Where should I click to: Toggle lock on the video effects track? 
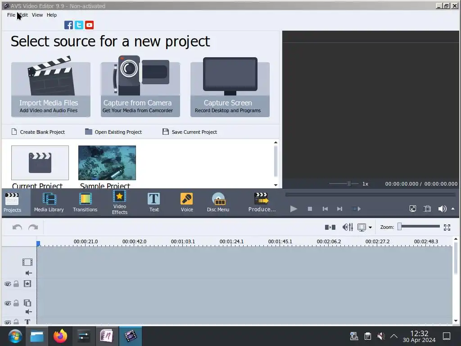click(16, 284)
